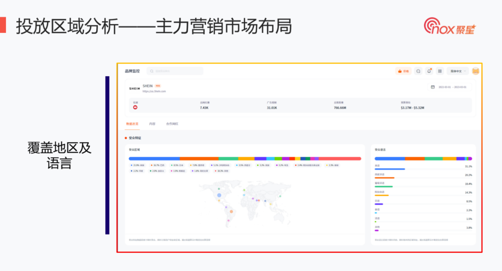Image resolution: width=502 pixels, height=271 pixels.
Task: Open the 简体中文 language dropdown
Action: click(x=457, y=71)
